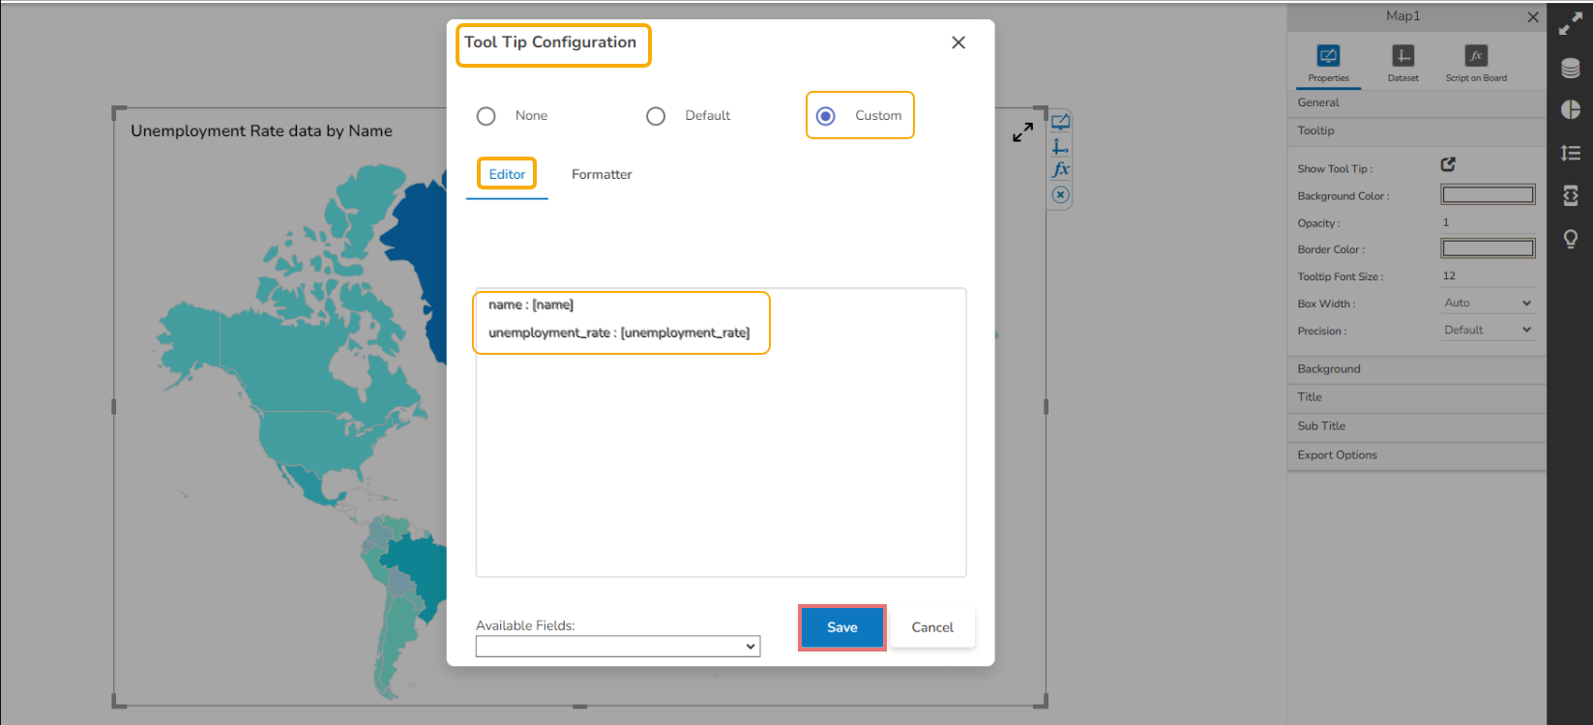Select the Default tooltip option
The image size is (1593, 725).
[x=656, y=116]
